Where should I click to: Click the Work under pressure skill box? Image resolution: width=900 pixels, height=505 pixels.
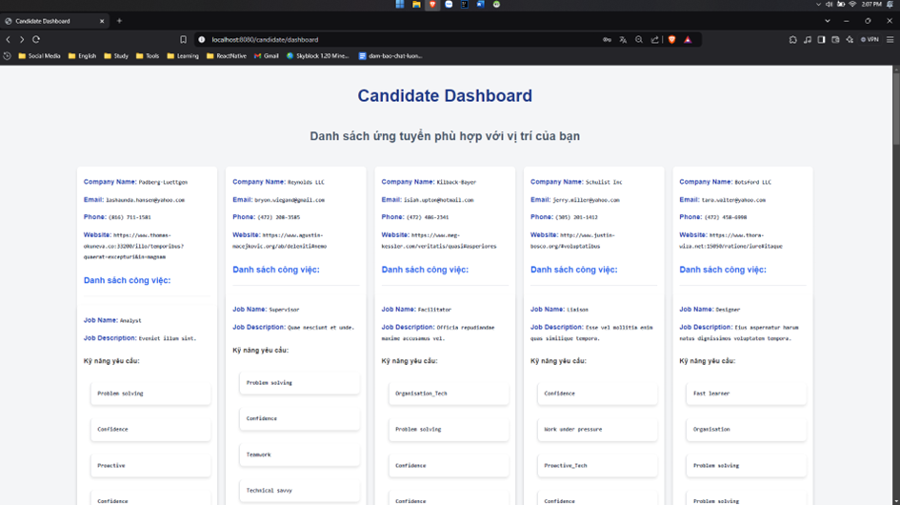[597, 429]
